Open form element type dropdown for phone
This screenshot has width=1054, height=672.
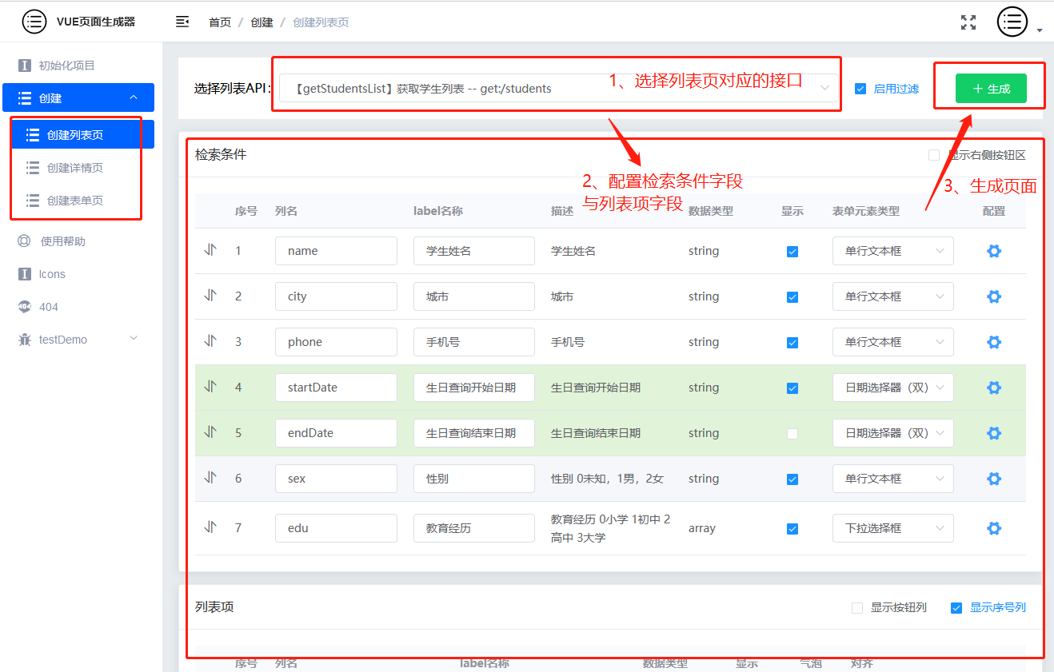[x=892, y=342]
